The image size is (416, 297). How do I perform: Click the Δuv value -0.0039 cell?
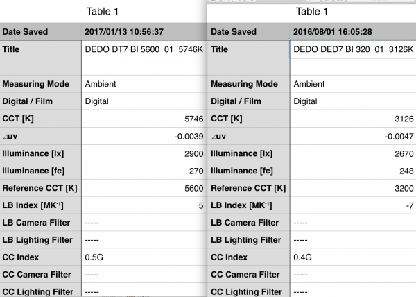coord(144,136)
